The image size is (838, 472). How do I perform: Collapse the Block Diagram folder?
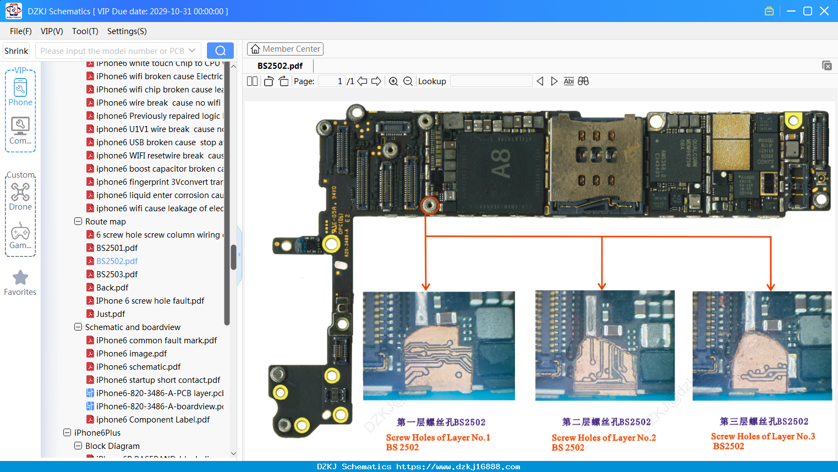pos(78,446)
